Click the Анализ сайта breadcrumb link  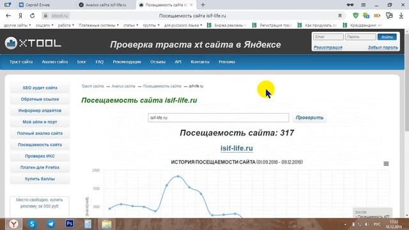(123, 86)
